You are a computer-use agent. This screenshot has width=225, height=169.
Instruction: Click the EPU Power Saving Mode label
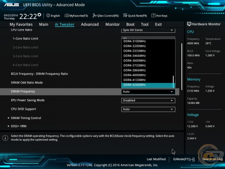(28, 100)
